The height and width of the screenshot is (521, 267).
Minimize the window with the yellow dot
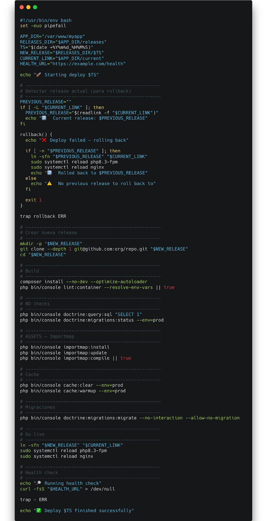(28, 7)
